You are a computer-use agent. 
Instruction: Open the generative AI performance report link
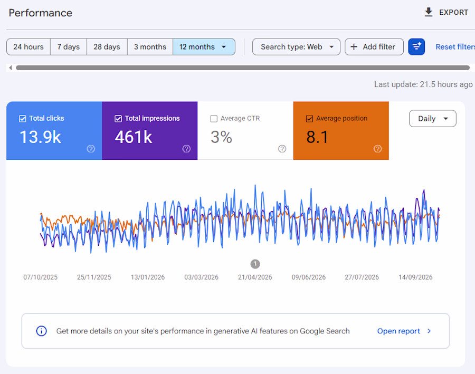(x=398, y=331)
